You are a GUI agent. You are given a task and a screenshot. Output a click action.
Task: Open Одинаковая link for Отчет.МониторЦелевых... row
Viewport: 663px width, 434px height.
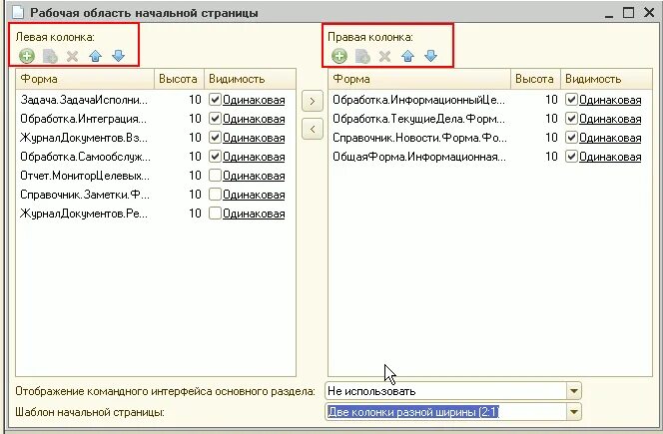tap(254, 176)
